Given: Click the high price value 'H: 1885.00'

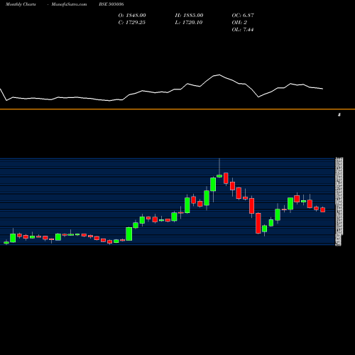Looking at the screenshot, I should [x=189, y=16].
